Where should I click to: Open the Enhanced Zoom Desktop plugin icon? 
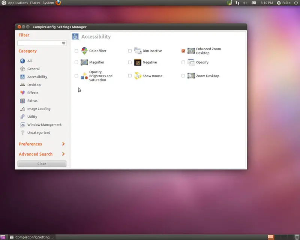click(x=191, y=51)
